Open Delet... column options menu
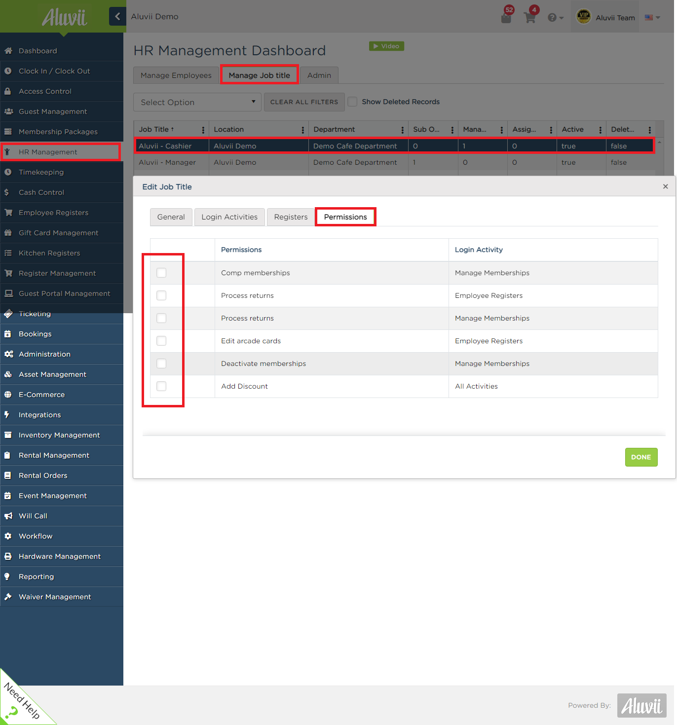Viewport: 677px width, 725px height. pos(650,130)
